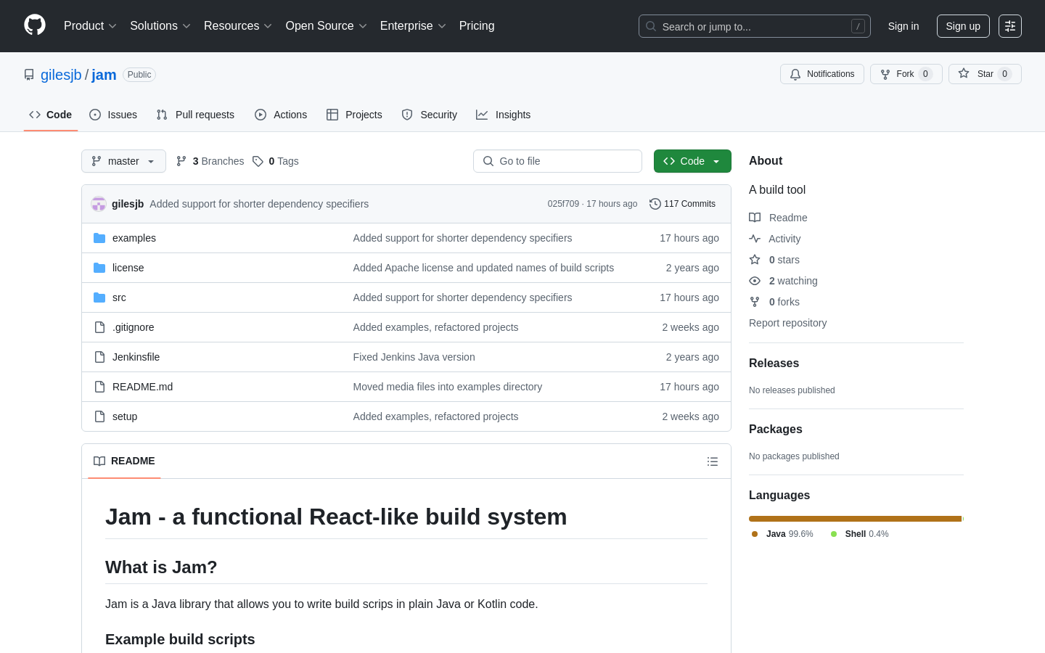Screen dimensions: 1045x653
Task: Click Report repository link
Action: click(787, 323)
